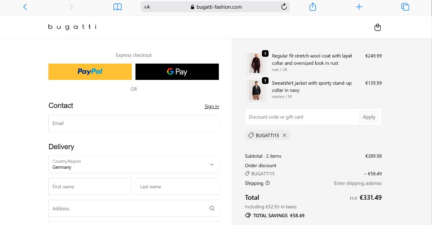Focus the Address input field
Image resolution: width=432 pixels, height=225 pixels.
point(133,208)
